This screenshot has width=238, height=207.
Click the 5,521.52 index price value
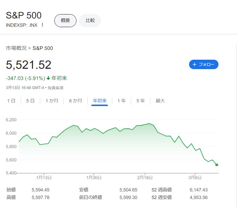click(x=29, y=65)
